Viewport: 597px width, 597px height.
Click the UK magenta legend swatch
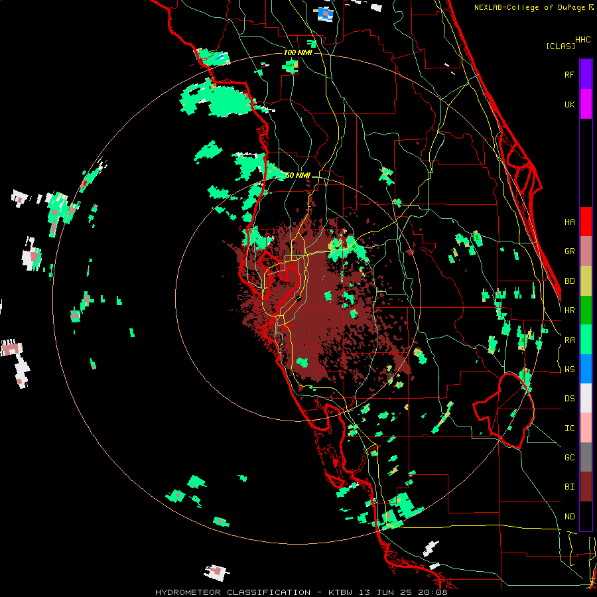click(586, 104)
